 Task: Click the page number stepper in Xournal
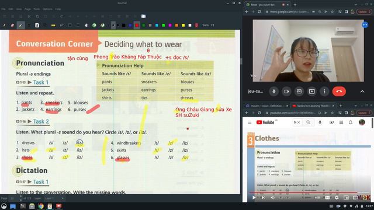(21, 198)
